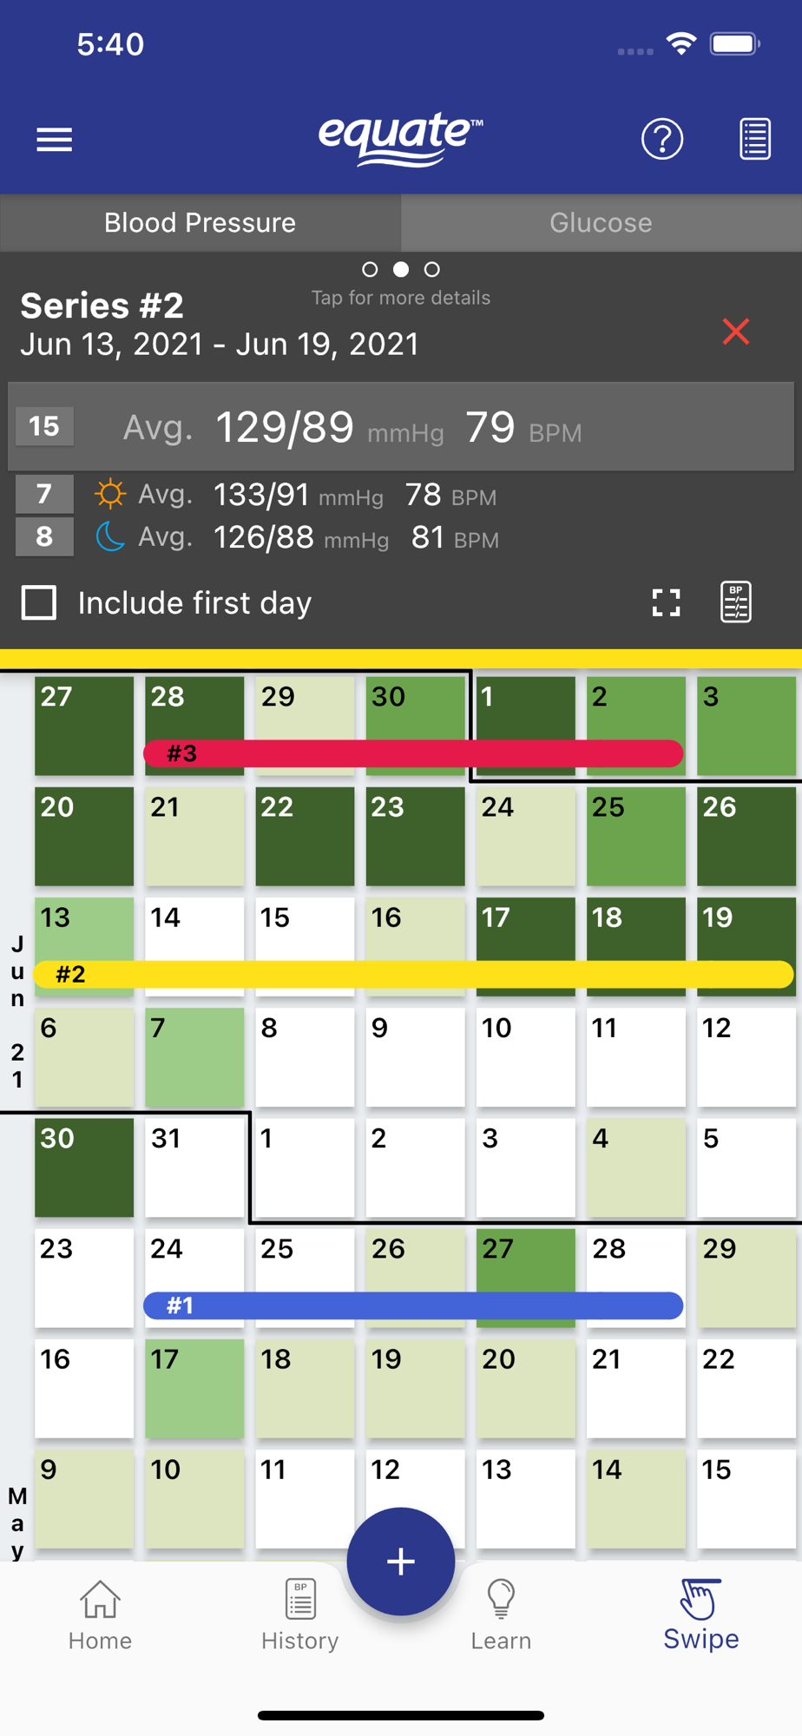
Task: Select the blue #1 series bar
Action: [x=413, y=1305]
